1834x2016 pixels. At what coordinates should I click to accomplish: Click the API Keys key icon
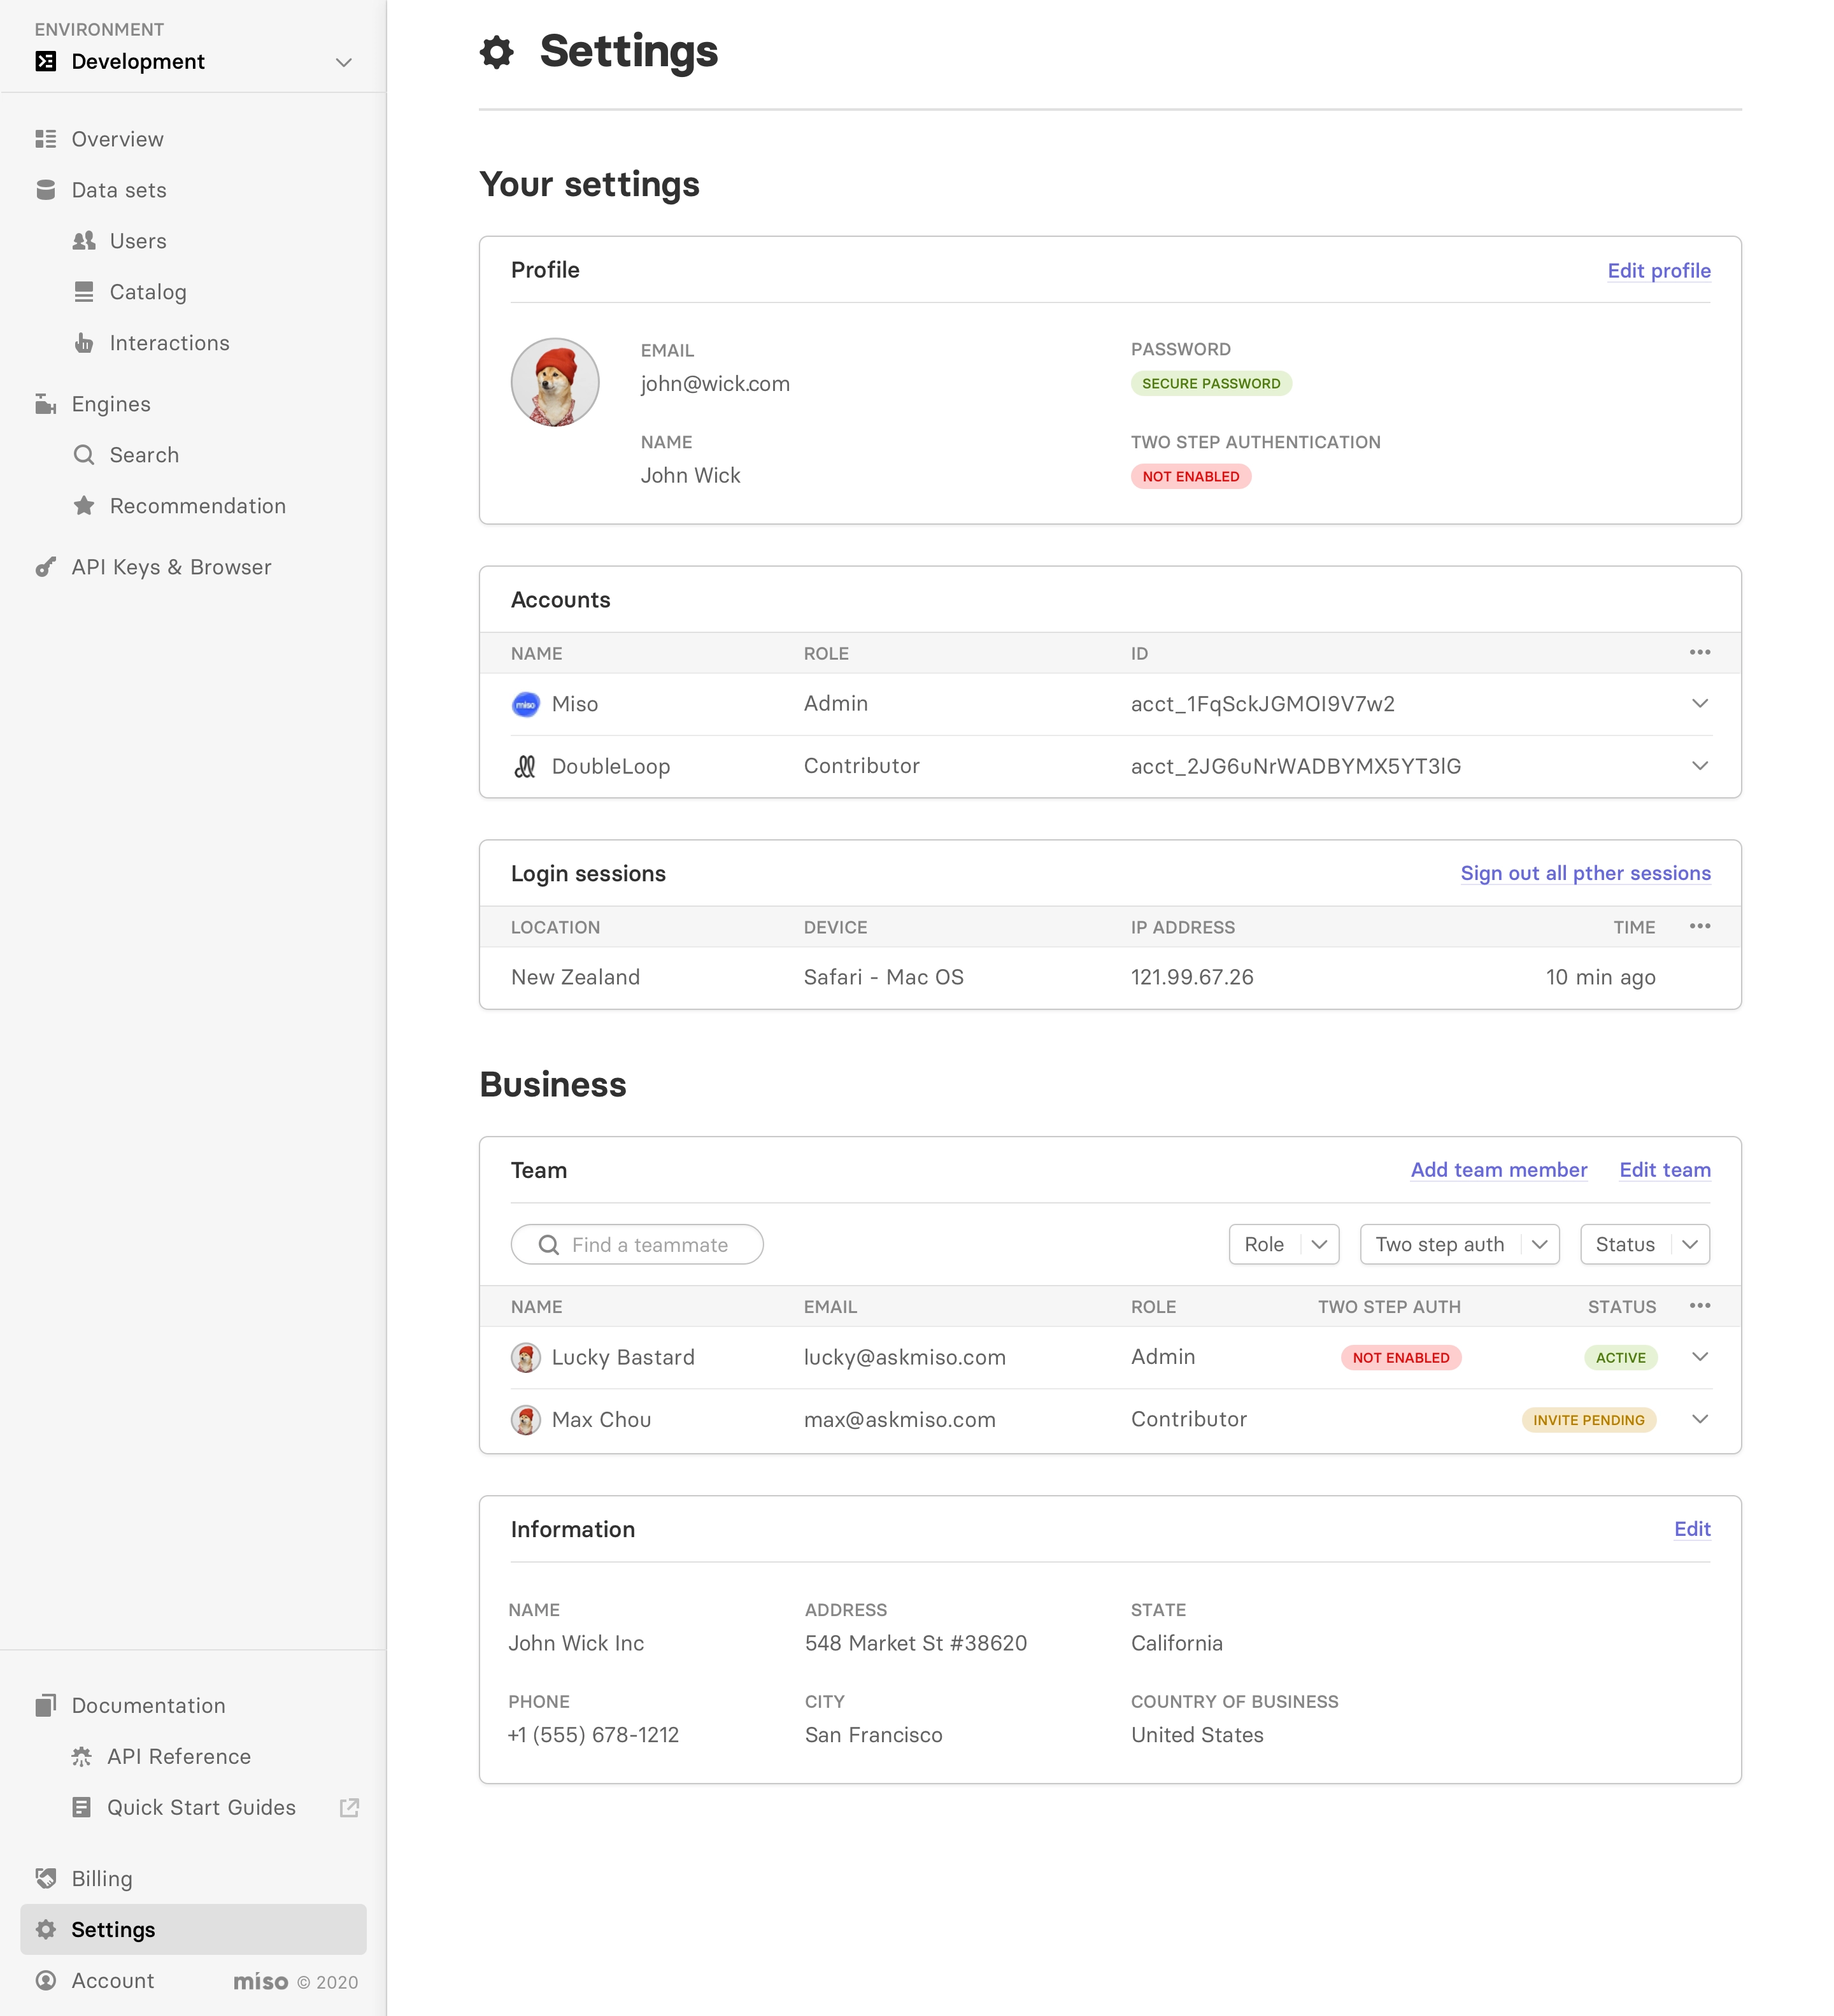pyautogui.click(x=45, y=567)
